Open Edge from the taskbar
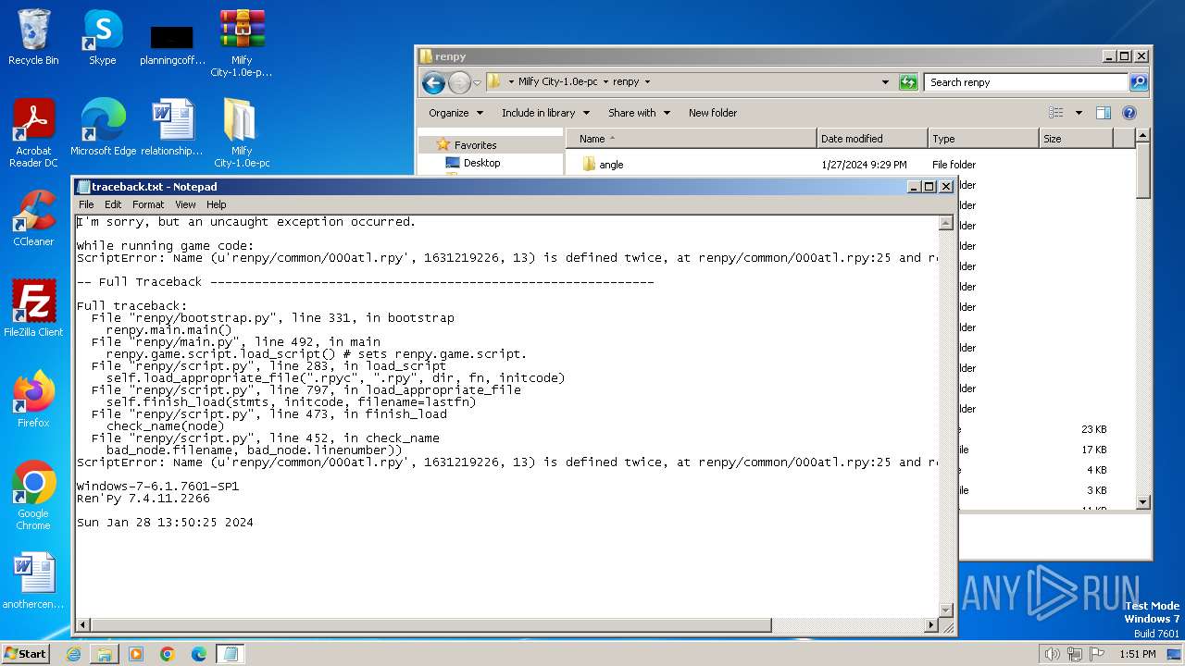This screenshot has height=666, width=1185. [x=199, y=654]
